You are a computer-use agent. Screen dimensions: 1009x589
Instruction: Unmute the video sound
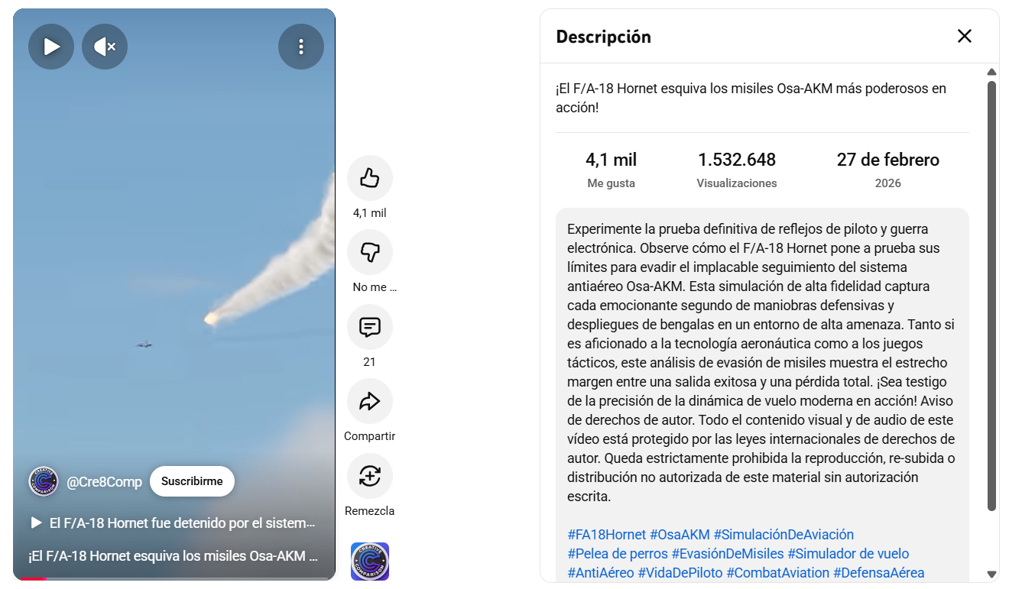tap(105, 47)
